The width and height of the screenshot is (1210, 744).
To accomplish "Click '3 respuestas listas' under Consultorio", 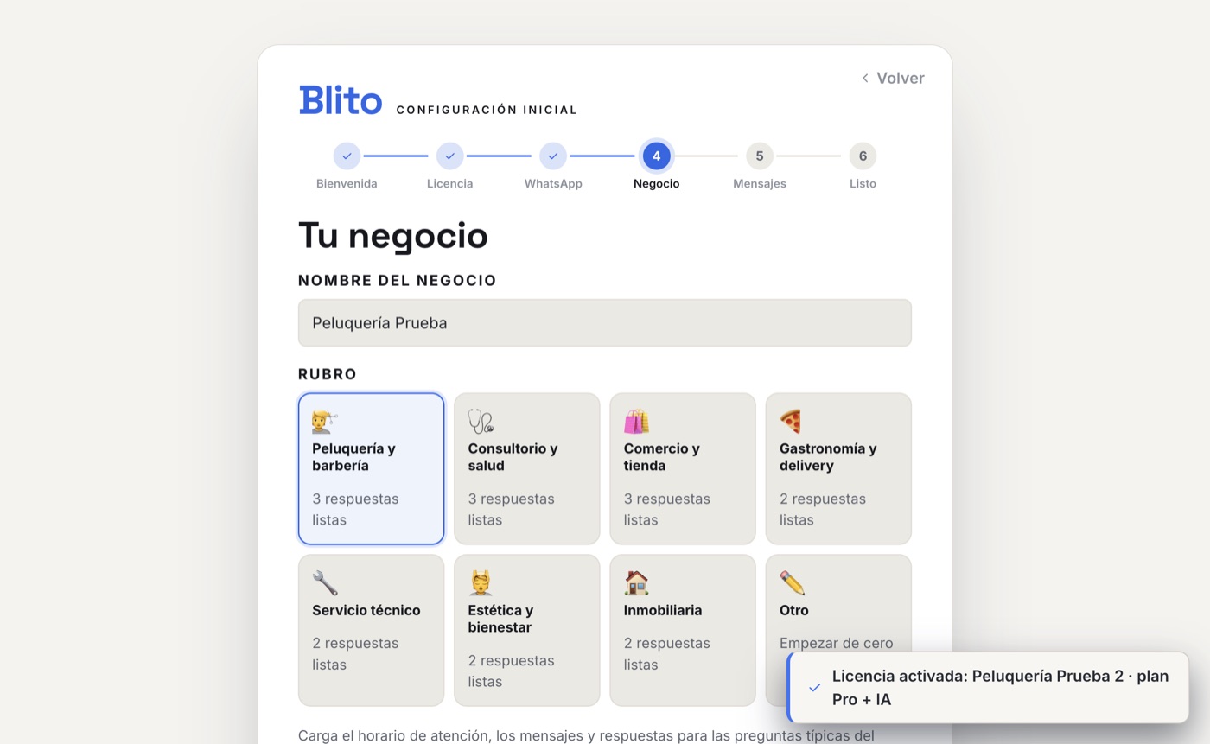I will pos(511,510).
